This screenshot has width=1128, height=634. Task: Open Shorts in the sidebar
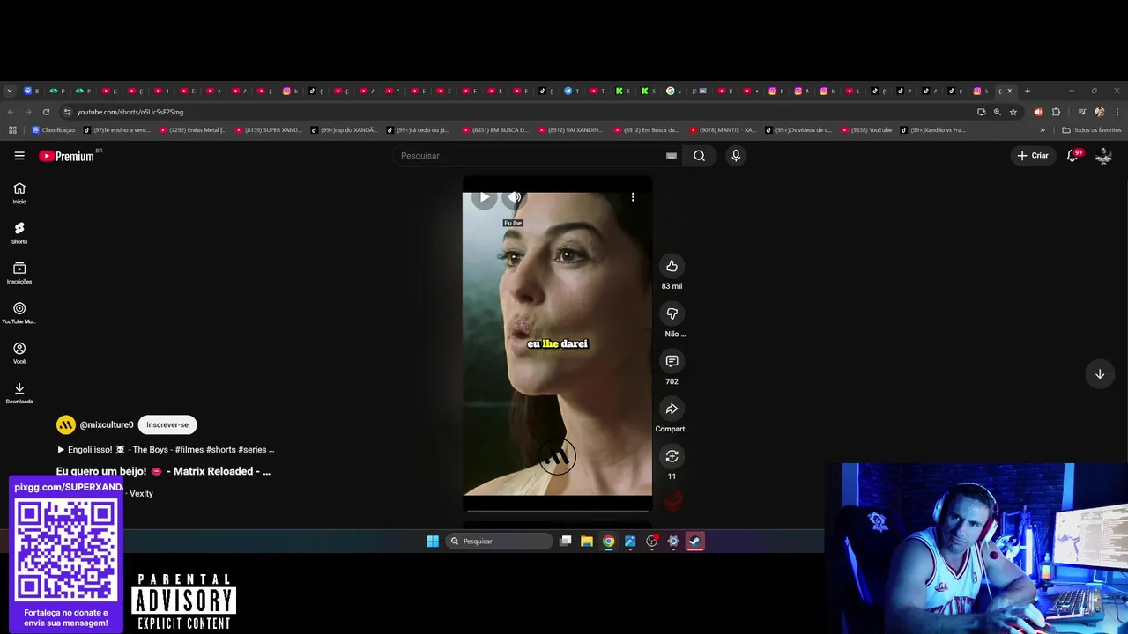tap(19, 233)
